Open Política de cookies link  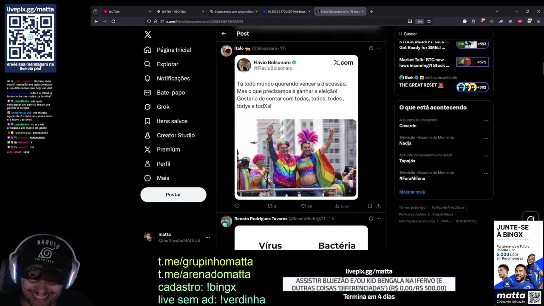pos(412,214)
